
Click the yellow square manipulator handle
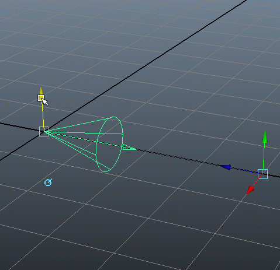point(41,98)
